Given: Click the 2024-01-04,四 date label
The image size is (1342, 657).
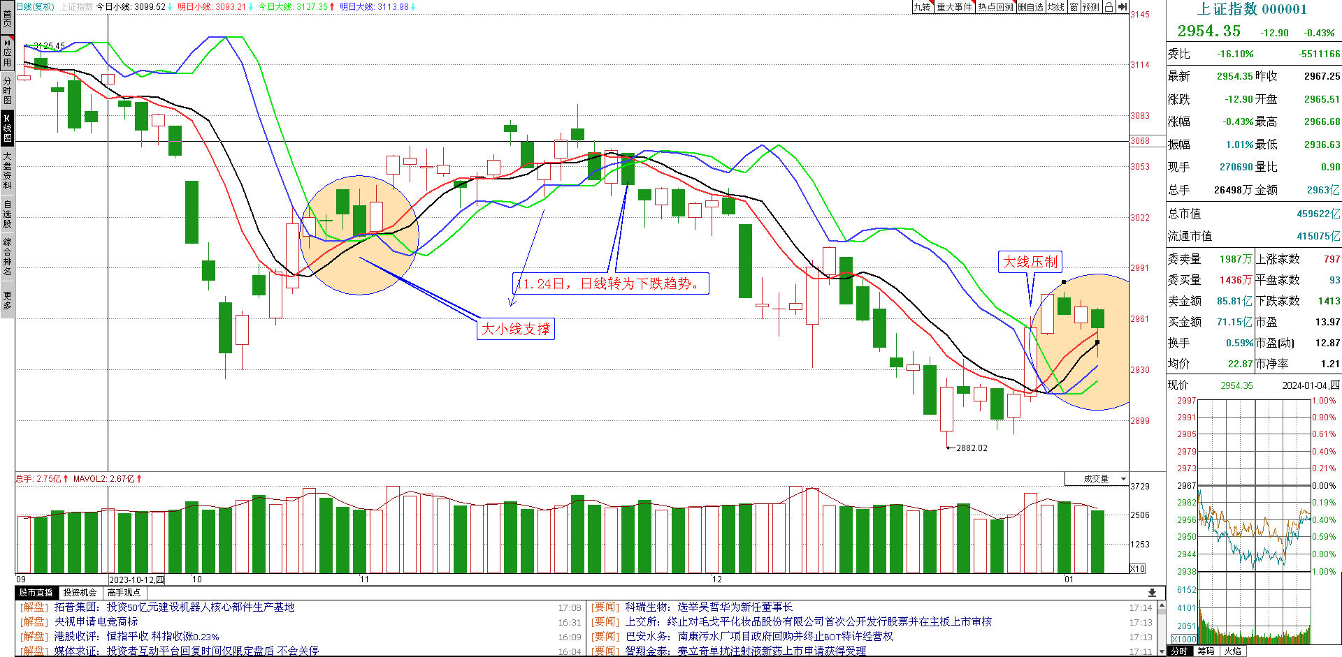Looking at the screenshot, I should (x=1311, y=385).
